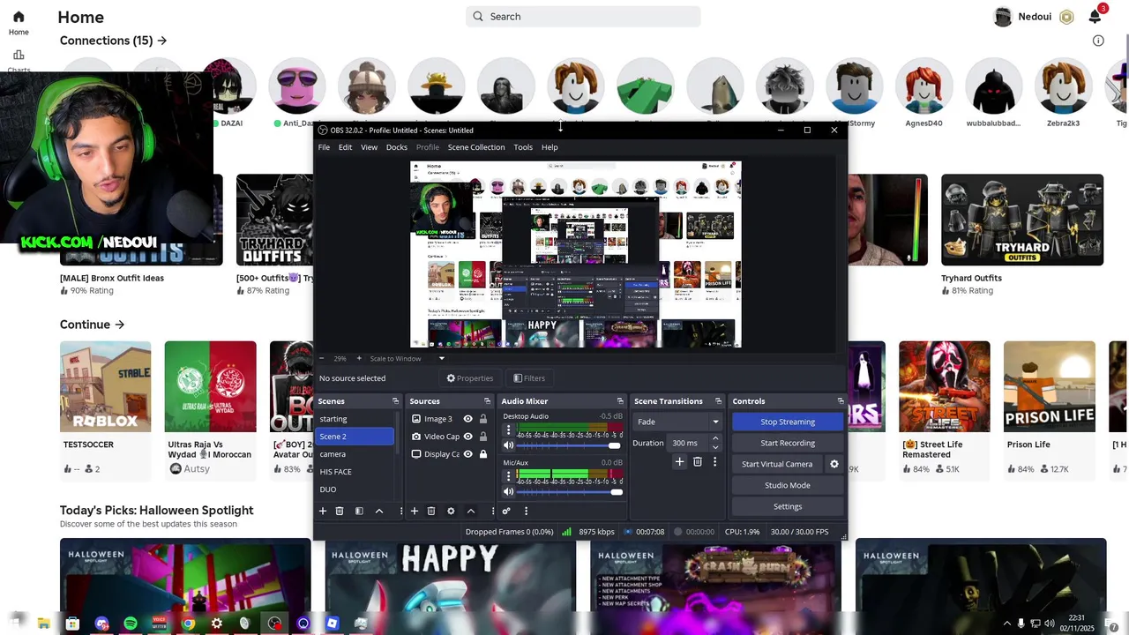Viewport: 1129px width, 635px height.
Task: Zoom out preview with minus icon
Action: click(x=322, y=358)
